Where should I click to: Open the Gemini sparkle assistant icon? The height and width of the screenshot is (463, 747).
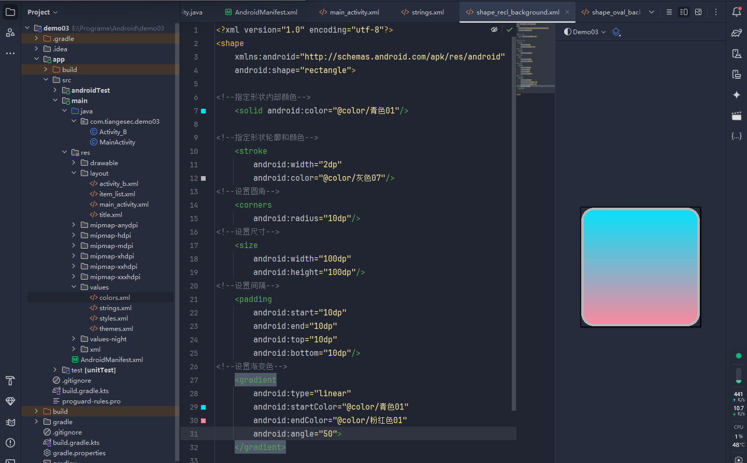pos(737,95)
